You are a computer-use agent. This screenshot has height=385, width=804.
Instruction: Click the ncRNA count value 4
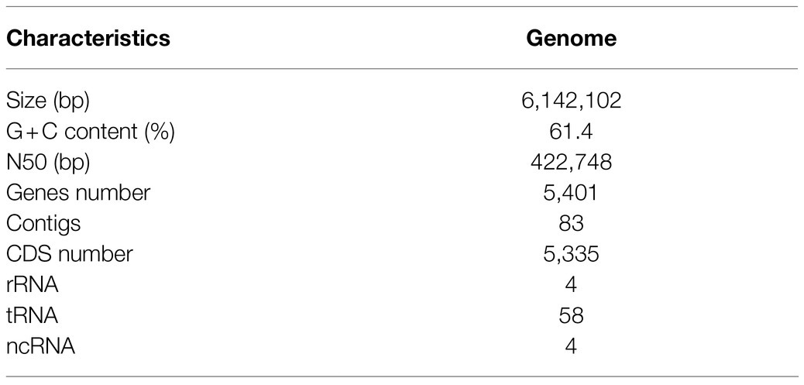click(x=571, y=346)
